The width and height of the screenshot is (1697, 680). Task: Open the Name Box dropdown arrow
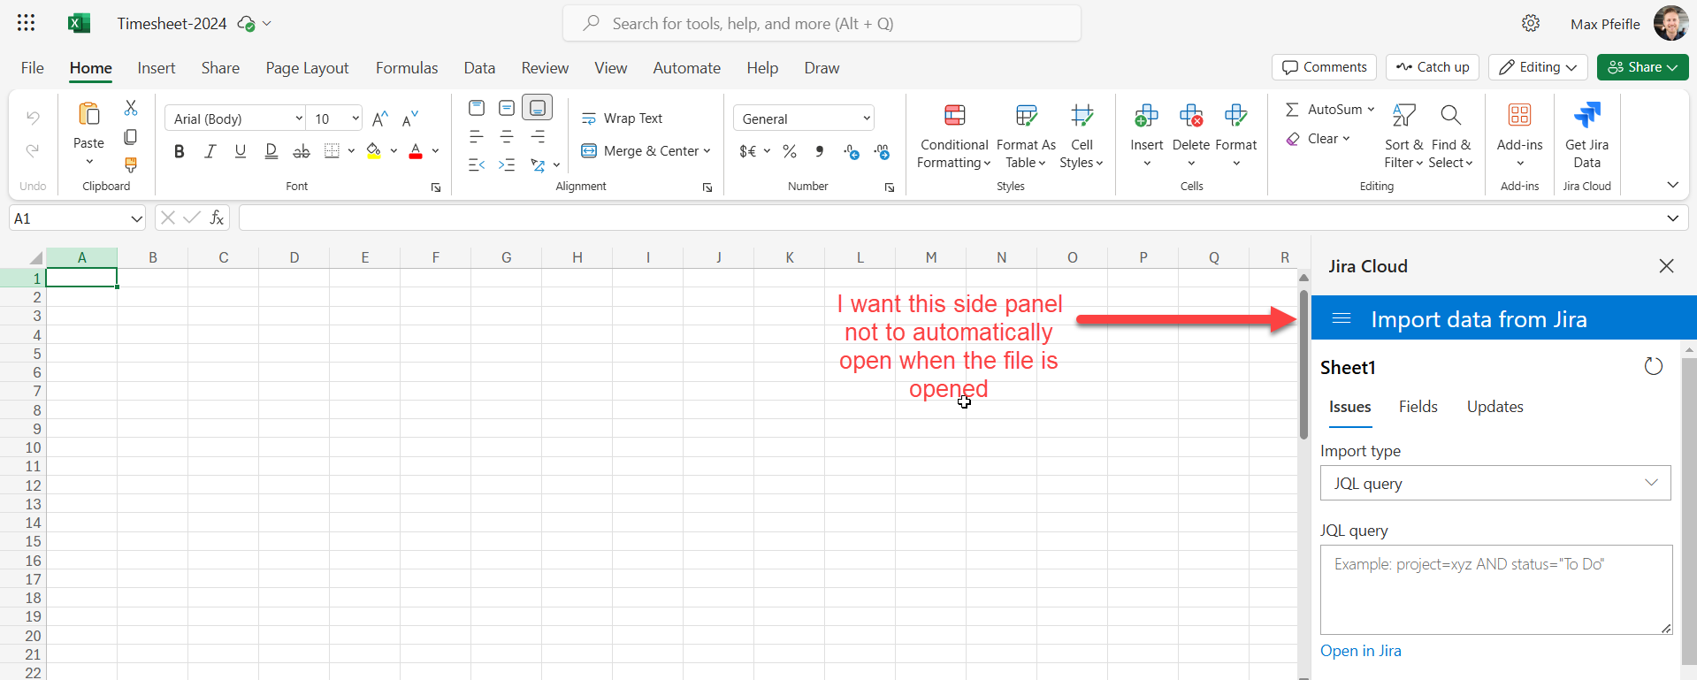[x=136, y=218]
